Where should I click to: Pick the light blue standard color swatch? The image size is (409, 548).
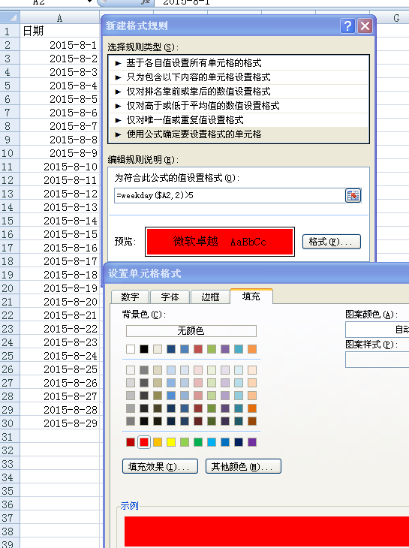212,442
